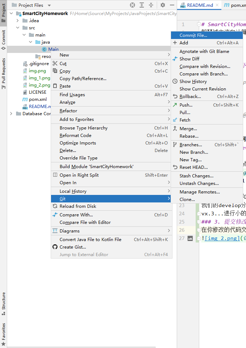The width and height of the screenshot is (246, 348).
Task: Open the New submenu
Action: [x=111, y=55]
